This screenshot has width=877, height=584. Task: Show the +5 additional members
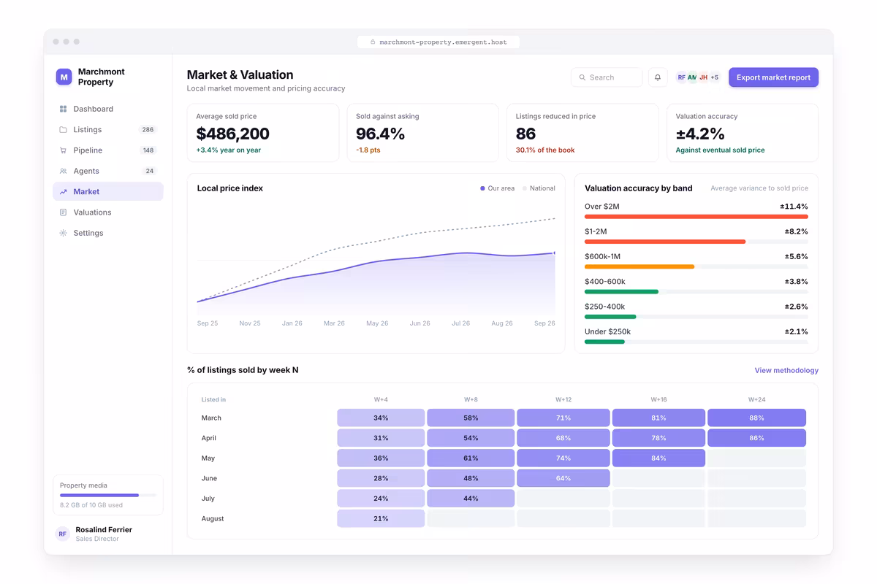tap(714, 77)
